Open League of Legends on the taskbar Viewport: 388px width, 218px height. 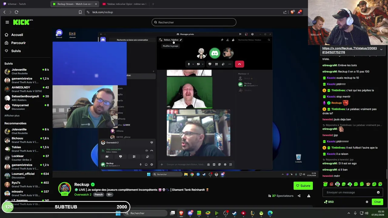pyautogui.click(x=252, y=213)
